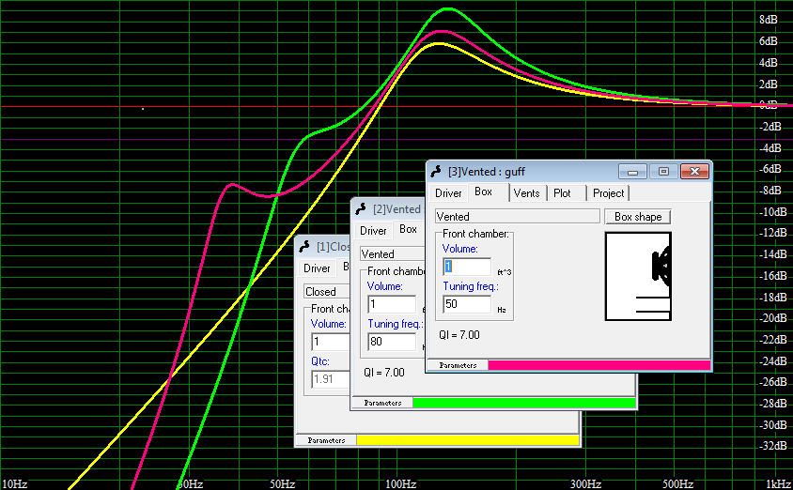Click the blue Tuning freq.: label in [3]Vented window

[x=471, y=286]
